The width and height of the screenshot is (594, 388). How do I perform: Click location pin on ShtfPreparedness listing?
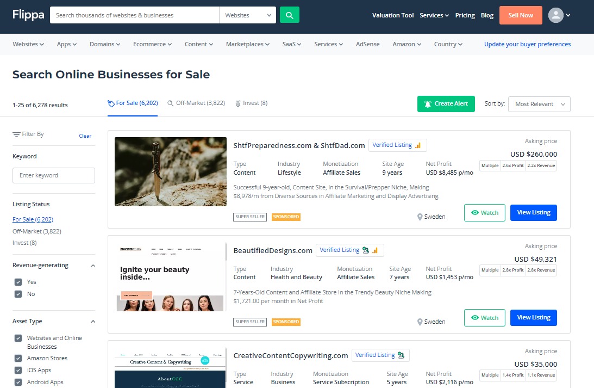coord(420,217)
